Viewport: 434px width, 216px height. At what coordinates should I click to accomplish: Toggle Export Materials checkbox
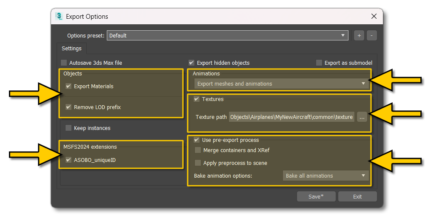(69, 86)
